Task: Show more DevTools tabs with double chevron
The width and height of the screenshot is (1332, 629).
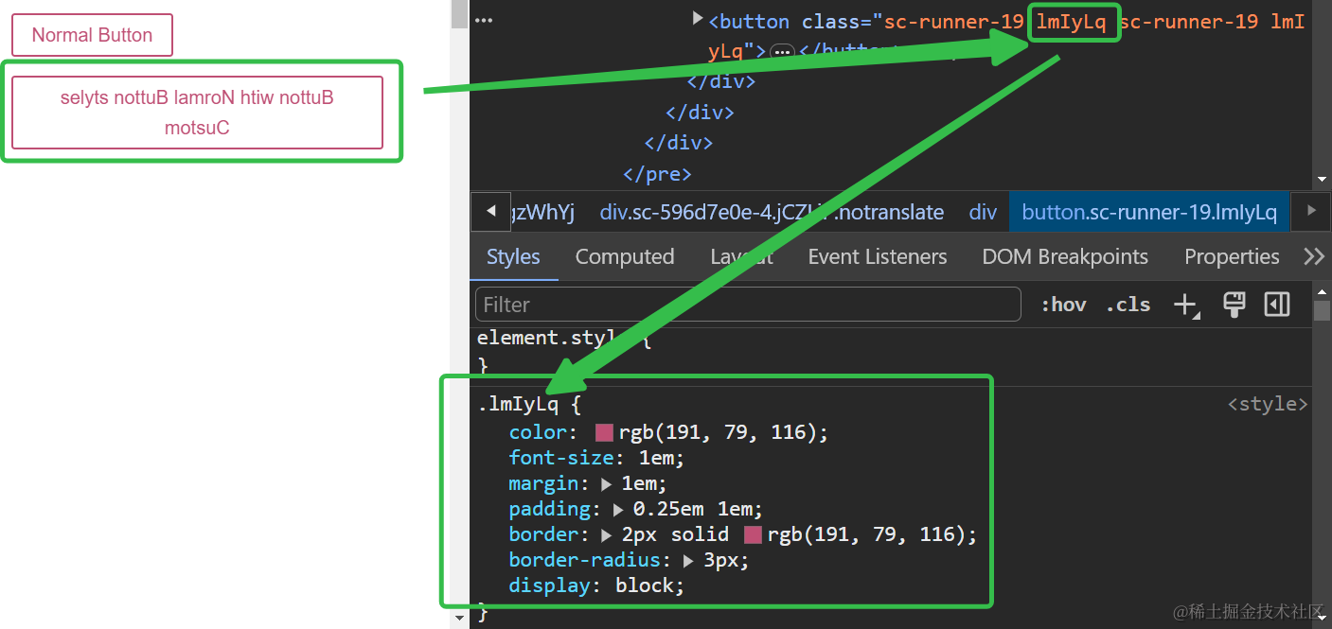Action: click(1313, 257)
